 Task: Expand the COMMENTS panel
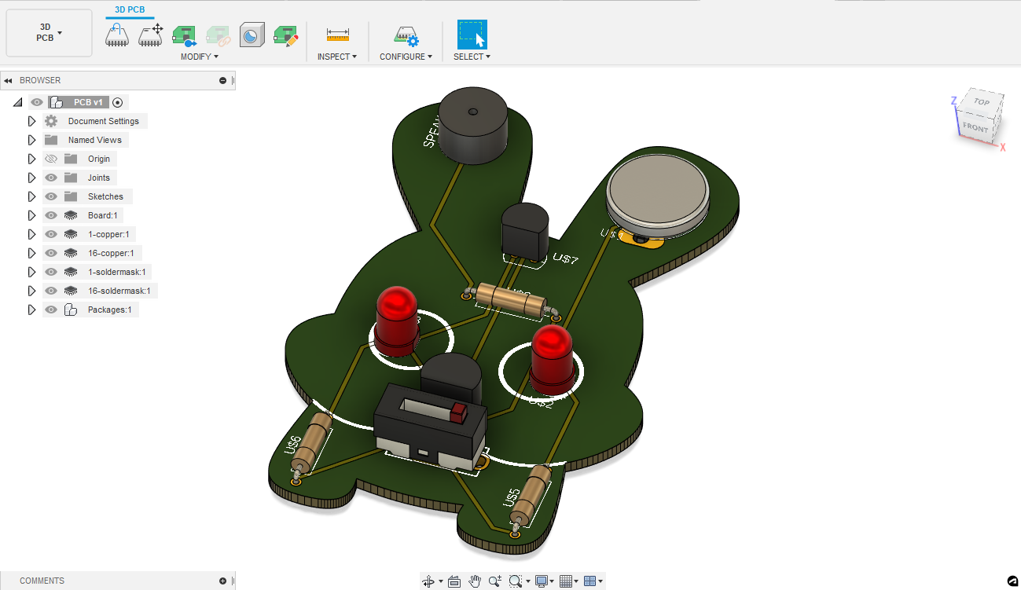(x=222, y=580)
